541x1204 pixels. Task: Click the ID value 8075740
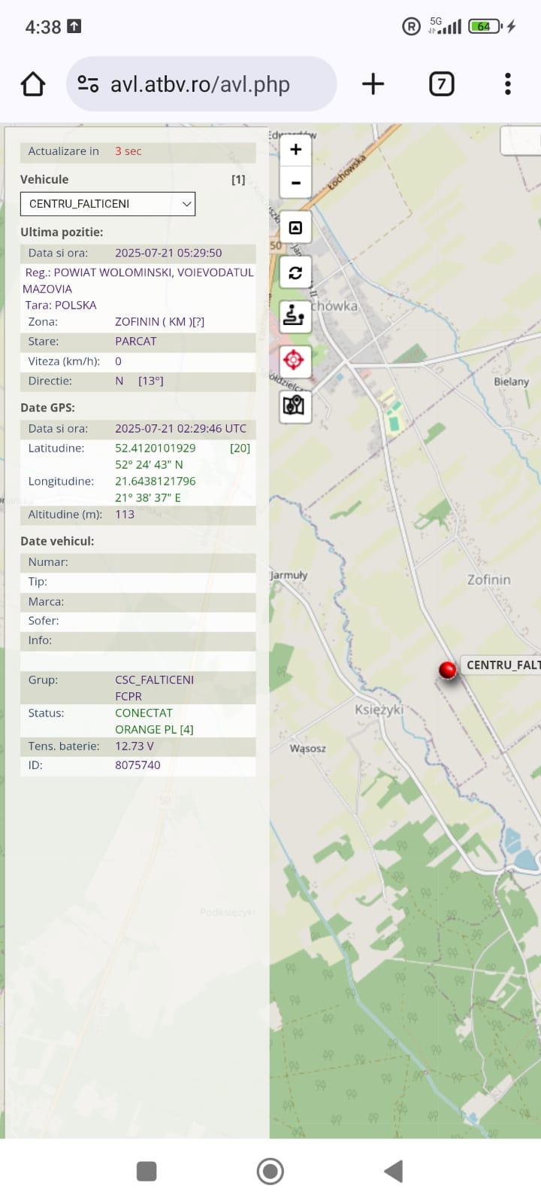pos(138,765)
